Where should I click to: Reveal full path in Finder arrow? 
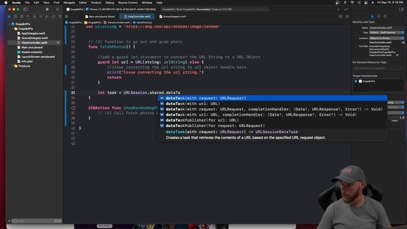coord(397,55)
